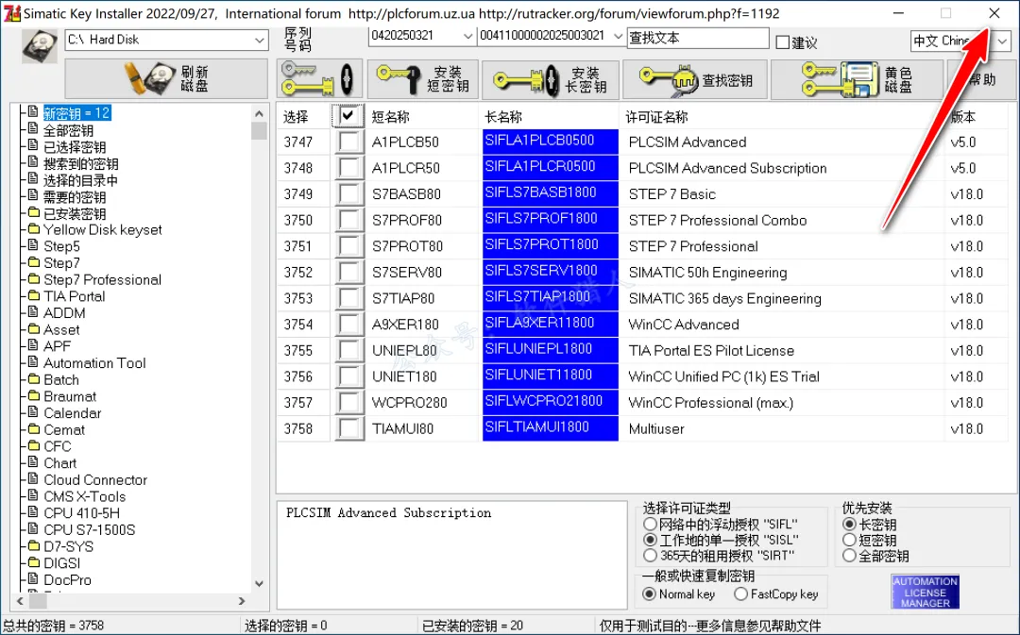Click the refresh disk button

[166, 78]
